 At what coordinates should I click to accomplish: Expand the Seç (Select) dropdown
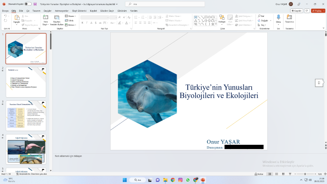262,25
